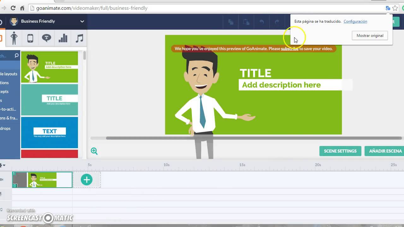Click the Paste icon in top toolbar
404x227 pixels.
(246, 22)
